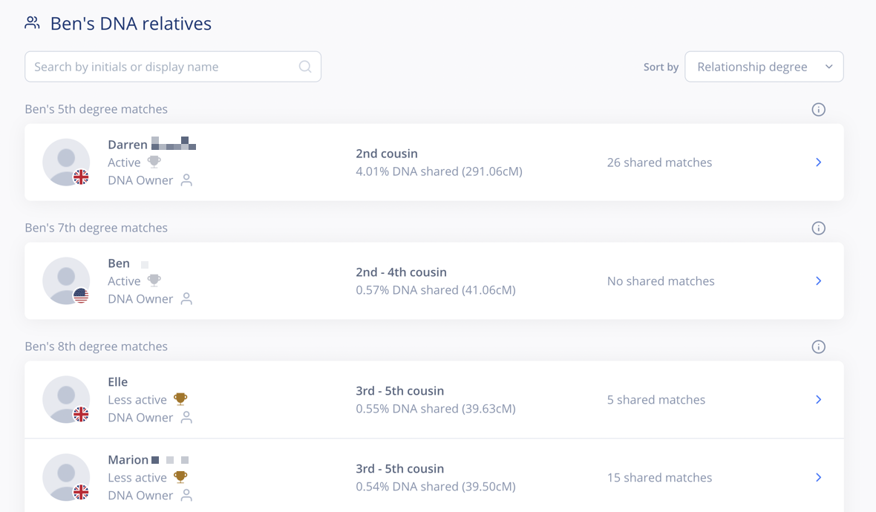Expand Ben's match details chevron
876x512 pixels.
tap(818, 281)
